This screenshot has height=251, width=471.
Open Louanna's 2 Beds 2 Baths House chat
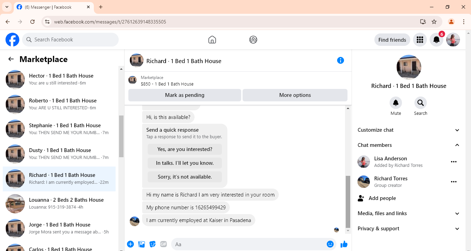[59, 204]
